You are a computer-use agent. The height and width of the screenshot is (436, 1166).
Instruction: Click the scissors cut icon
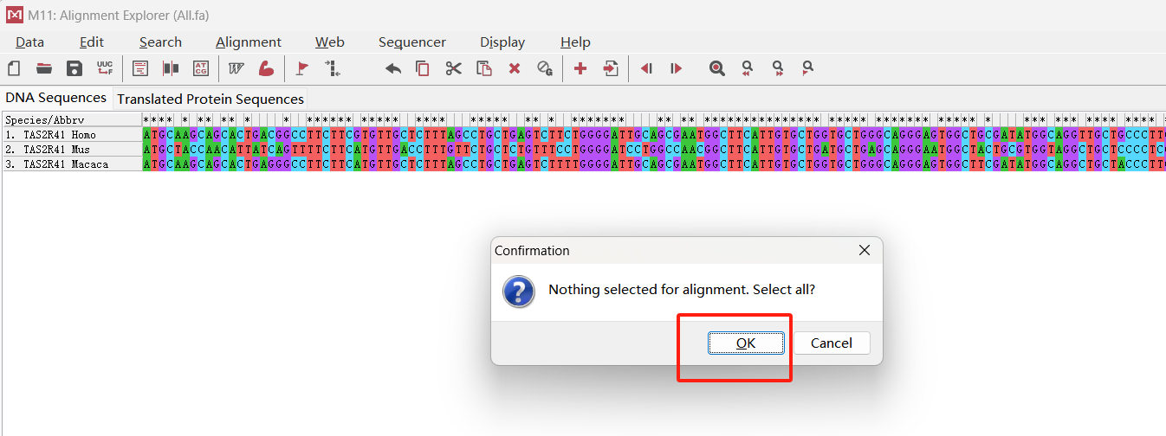coord(454,68)
